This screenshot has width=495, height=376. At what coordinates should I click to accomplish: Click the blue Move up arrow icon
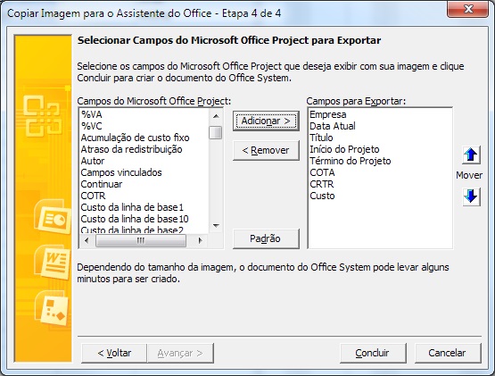coord(471,155)
